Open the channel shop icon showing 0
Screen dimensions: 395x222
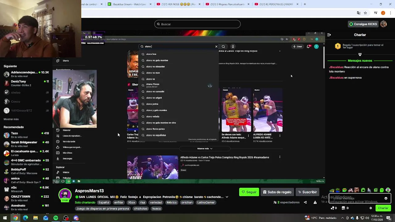345,208
